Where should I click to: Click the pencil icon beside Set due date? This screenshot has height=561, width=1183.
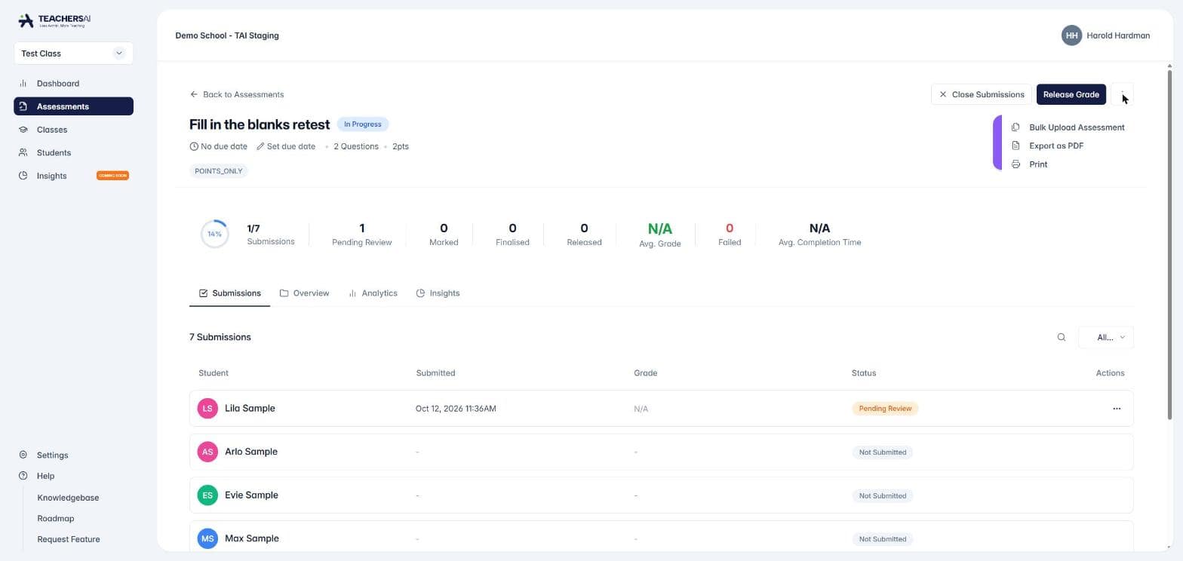[260, 146]
